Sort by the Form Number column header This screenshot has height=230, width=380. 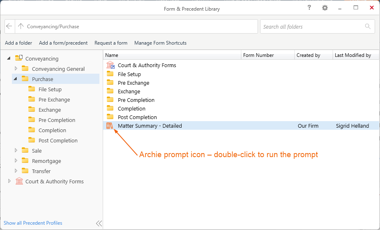258,55
